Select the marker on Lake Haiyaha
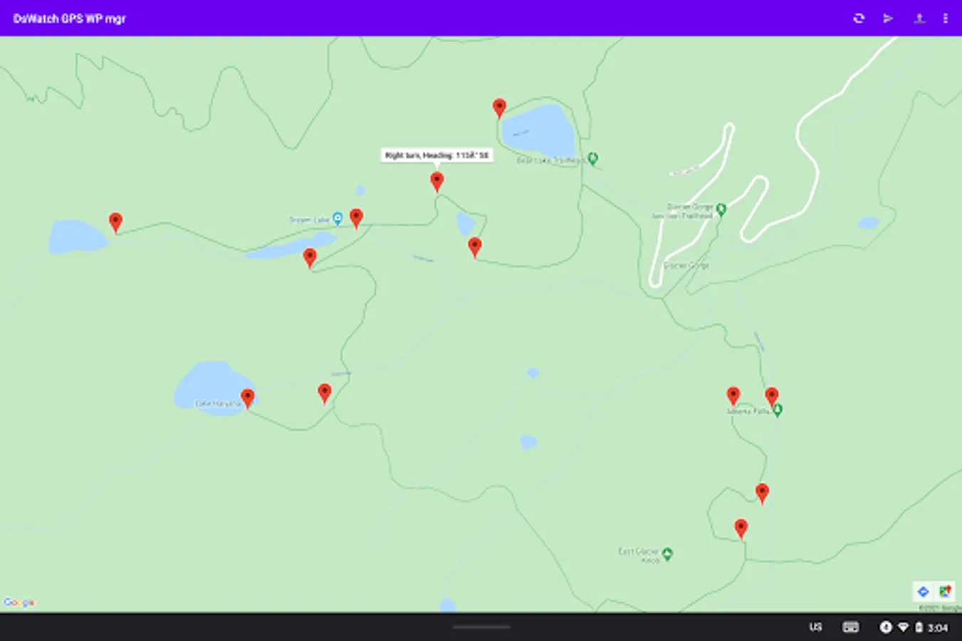Viewport: 962px width, 641px height. coord(247,398)
